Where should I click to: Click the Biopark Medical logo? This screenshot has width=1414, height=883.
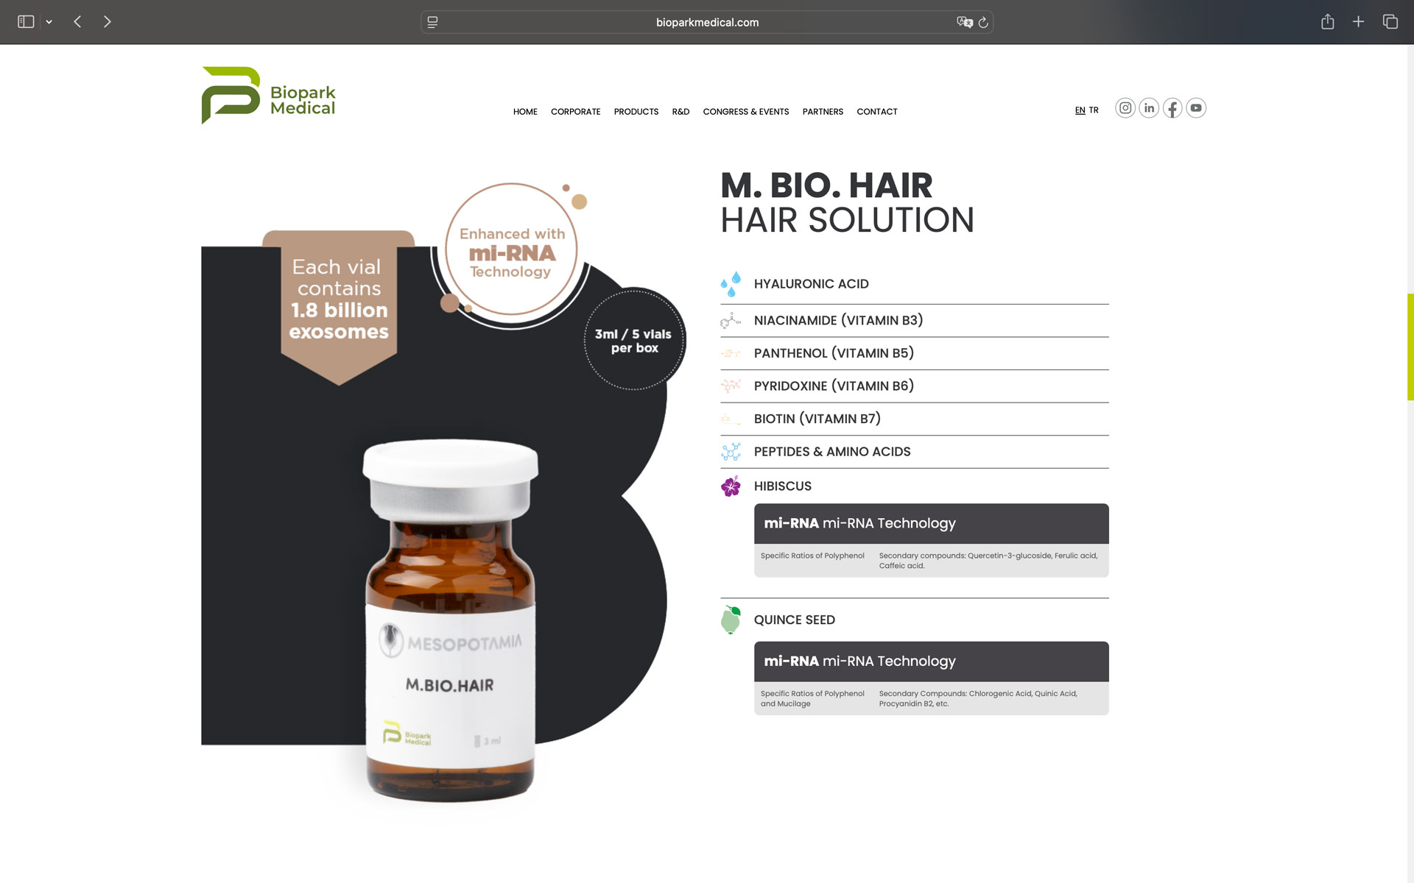(x=268, y=96)
